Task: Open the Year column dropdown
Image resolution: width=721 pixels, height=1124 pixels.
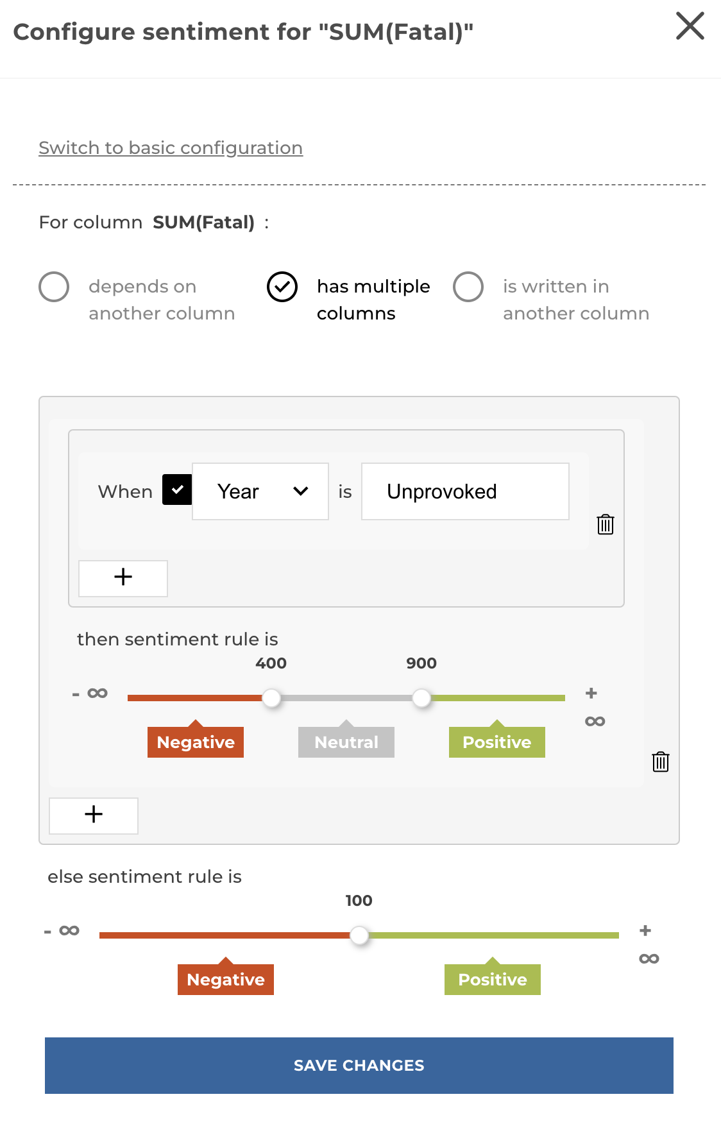Action: 260,491
